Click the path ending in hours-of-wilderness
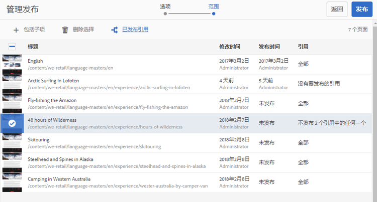Screen dimensions: 377x202 coord(105,127)
